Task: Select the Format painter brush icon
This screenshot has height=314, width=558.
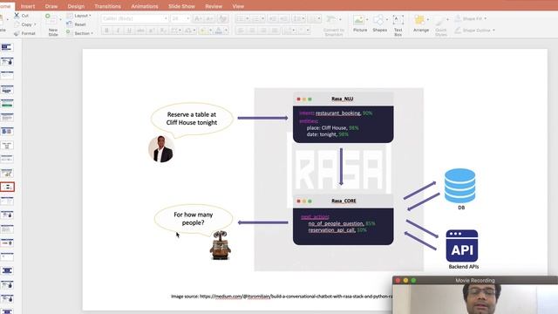Action: point(17,33)
